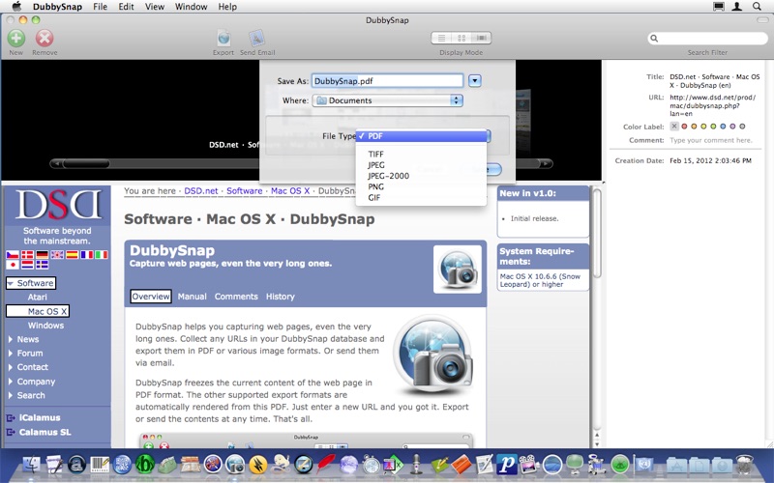Expand the Company section in sidebar
The height and width of the screenshot is (483, 774).
pos(11,381)
